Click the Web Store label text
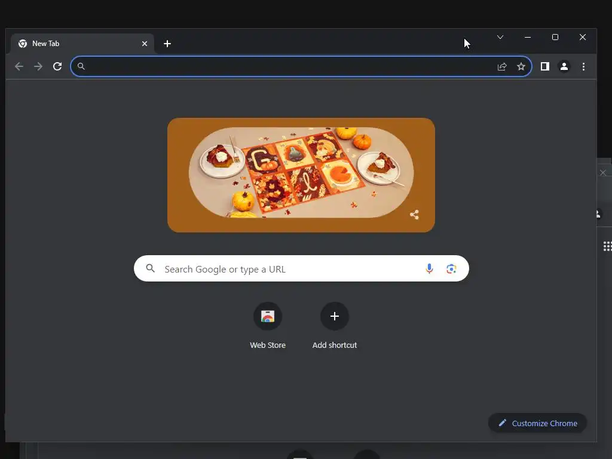Screen dimensions: 612x459 tap(268, 345)
